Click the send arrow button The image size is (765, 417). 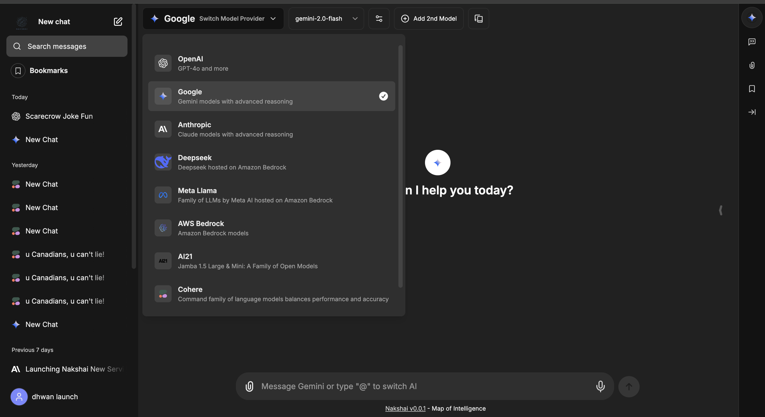coord(628,386)
